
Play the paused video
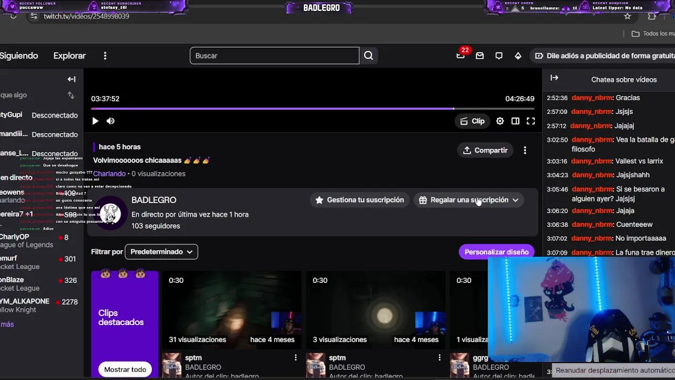pos(95,121)
